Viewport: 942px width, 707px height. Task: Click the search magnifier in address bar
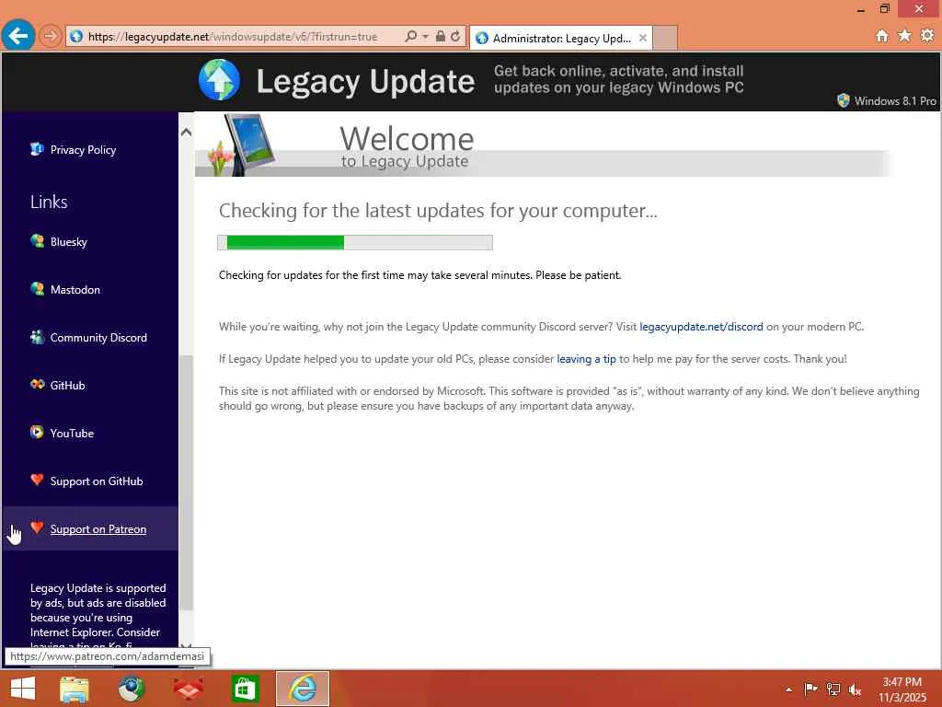point(410,36)
